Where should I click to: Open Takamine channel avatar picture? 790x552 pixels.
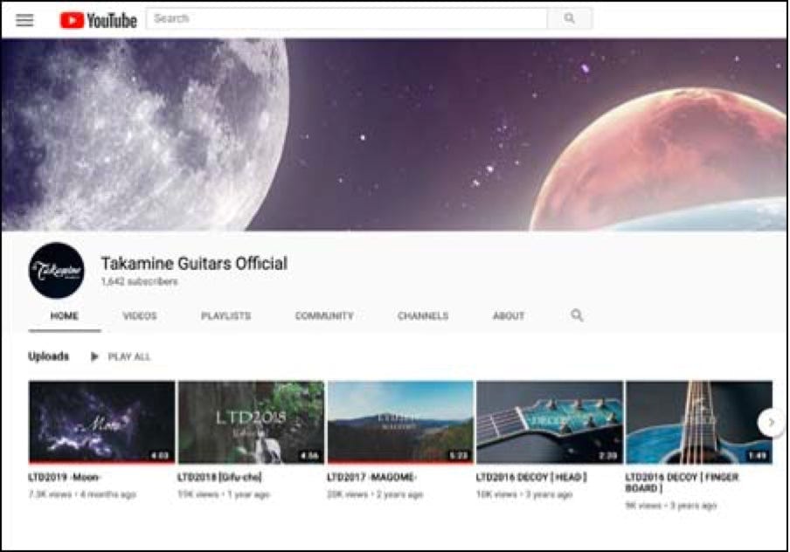[57, 271]
